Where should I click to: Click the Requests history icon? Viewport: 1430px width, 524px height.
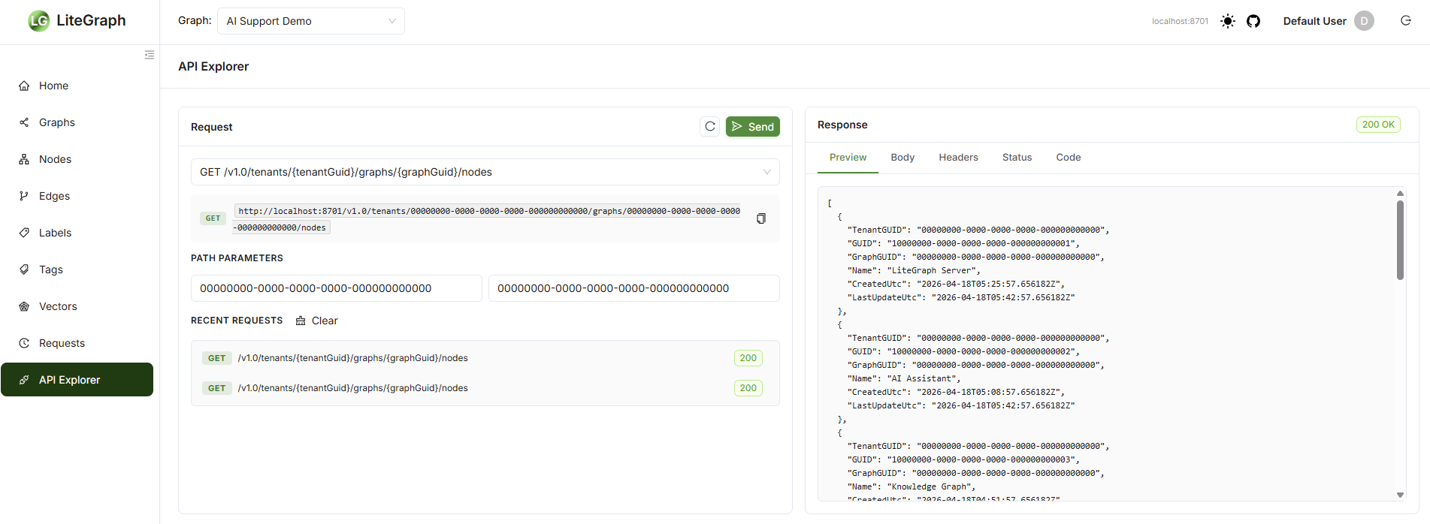[24, 343]
